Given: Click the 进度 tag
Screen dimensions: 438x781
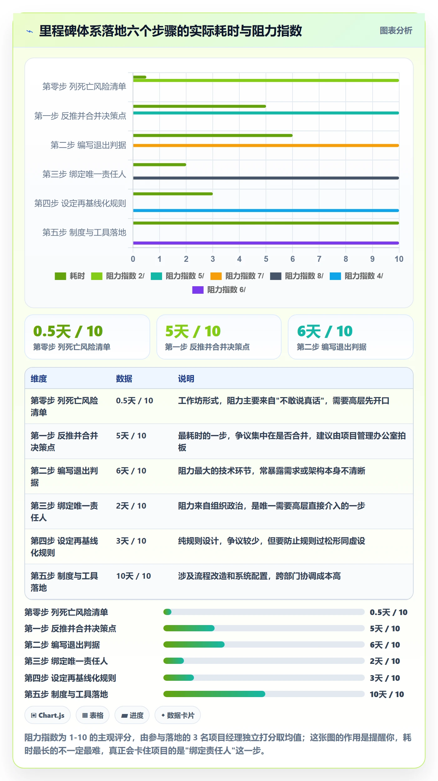Looking at the screenshot, I should 132,715.
